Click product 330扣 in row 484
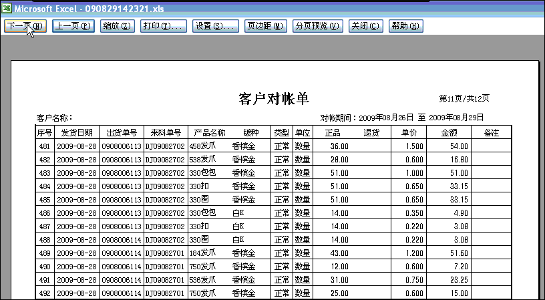Image resolution: width=545 pixels, height=300 pixels. pyautogui.click(x=199, y=186)
